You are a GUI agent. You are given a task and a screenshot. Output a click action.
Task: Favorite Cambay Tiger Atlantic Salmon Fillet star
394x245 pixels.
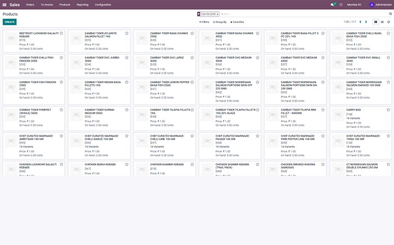coord(127,33)
